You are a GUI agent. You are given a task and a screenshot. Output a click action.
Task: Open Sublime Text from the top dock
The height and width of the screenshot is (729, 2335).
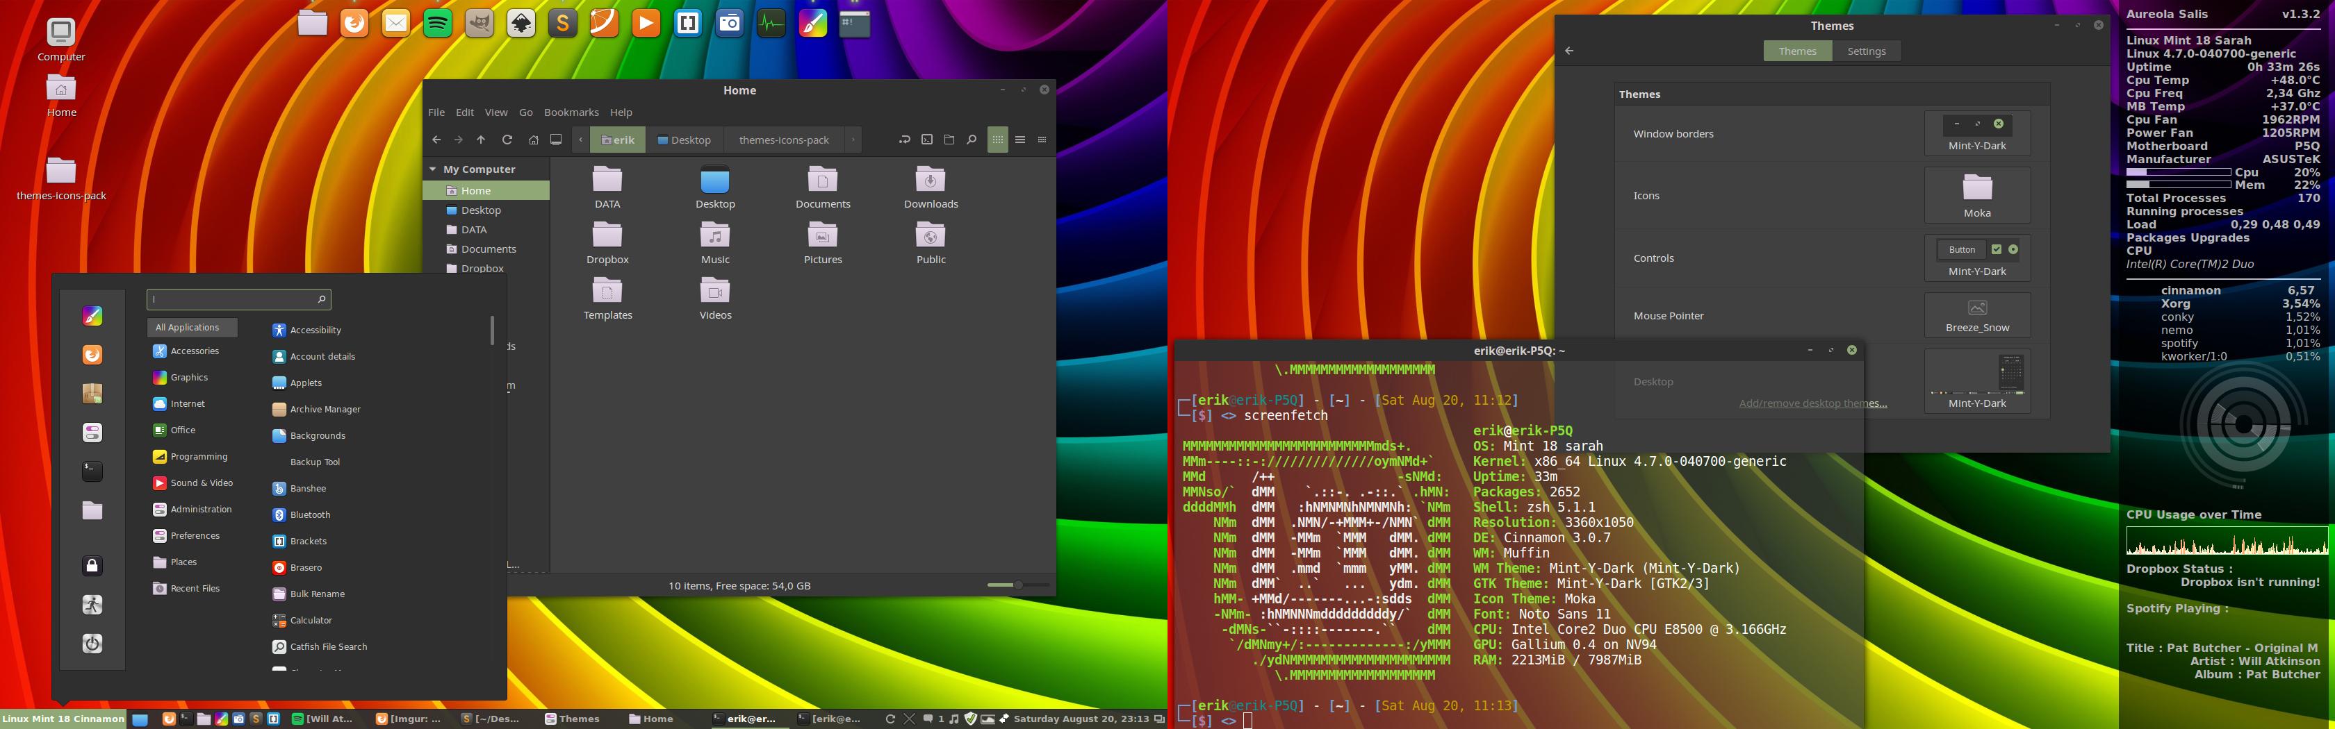563,24
